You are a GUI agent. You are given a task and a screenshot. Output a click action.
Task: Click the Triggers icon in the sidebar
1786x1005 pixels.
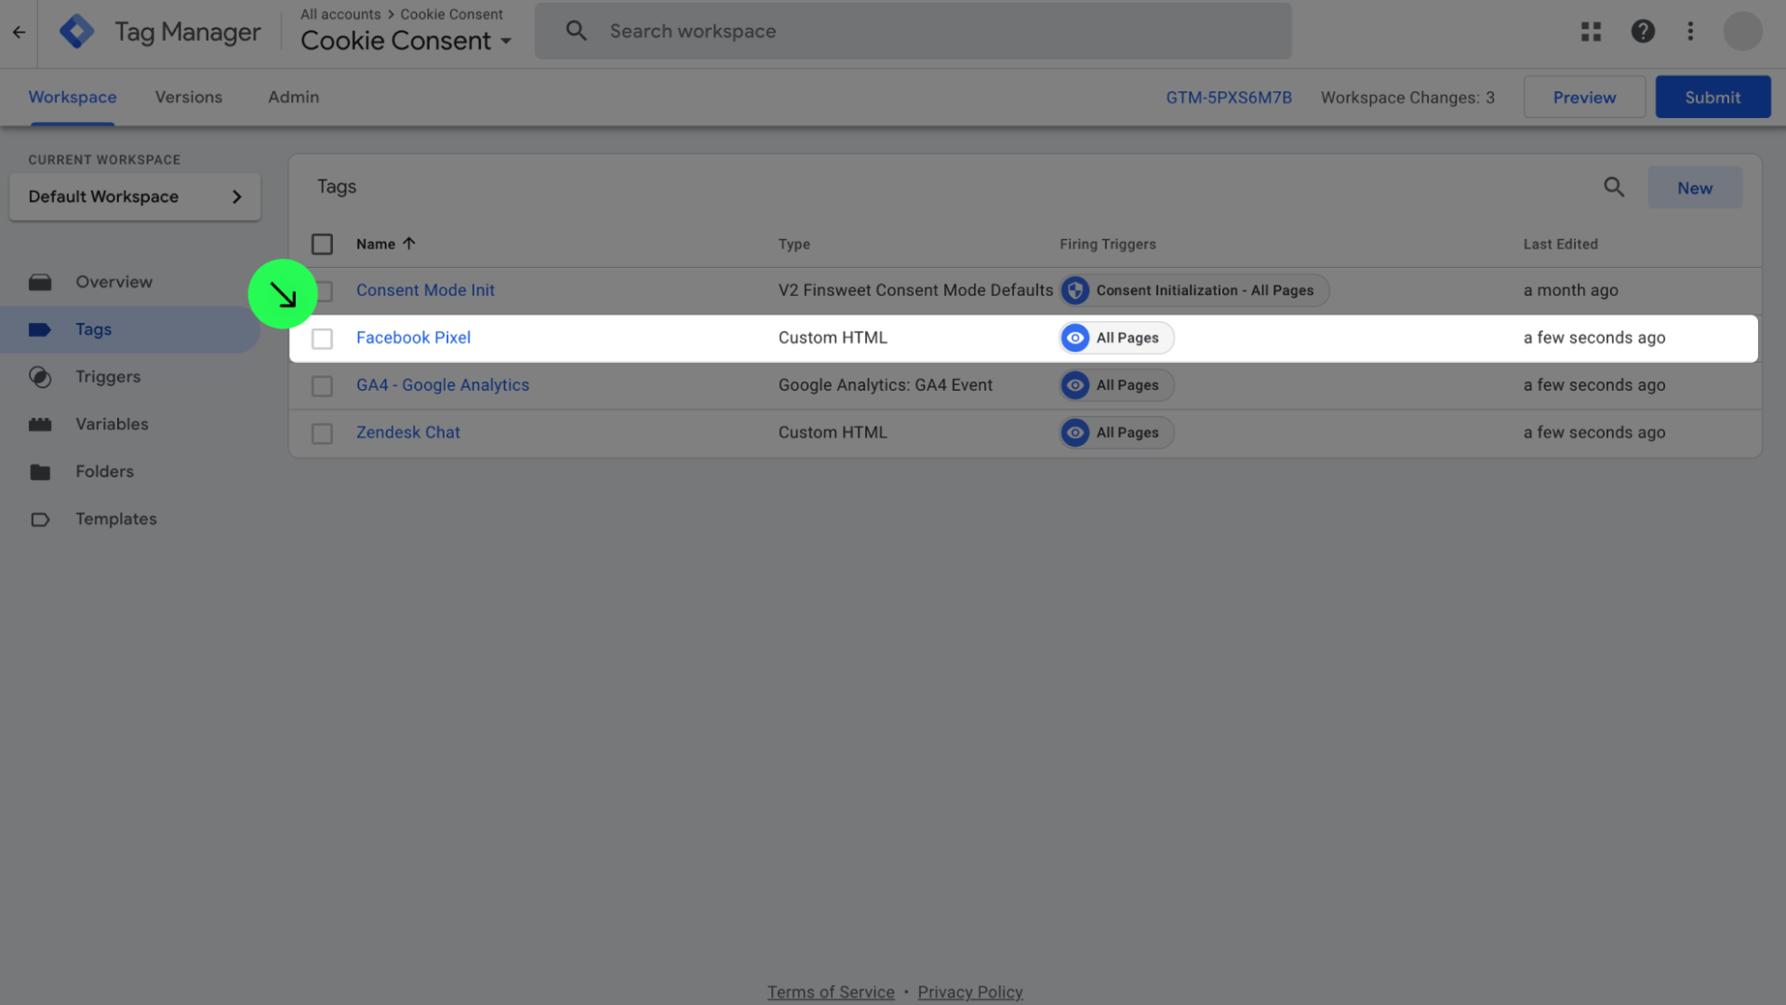40,377
